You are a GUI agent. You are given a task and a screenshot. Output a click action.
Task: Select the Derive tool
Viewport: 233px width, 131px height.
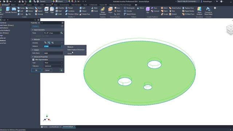tap(29, 11)
